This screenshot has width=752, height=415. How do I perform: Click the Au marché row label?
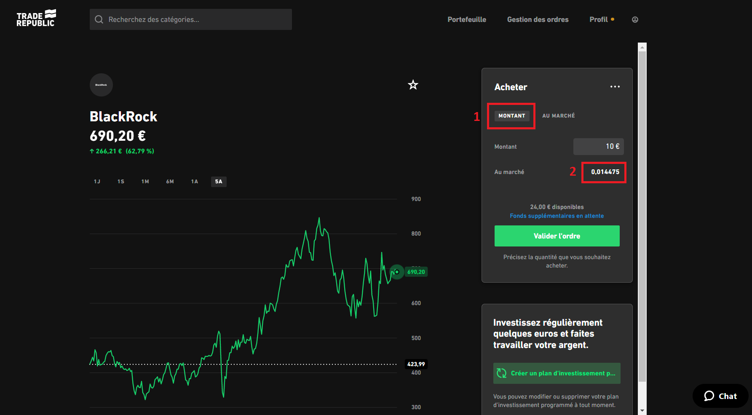pyautogui.click(x=509, y=172)
